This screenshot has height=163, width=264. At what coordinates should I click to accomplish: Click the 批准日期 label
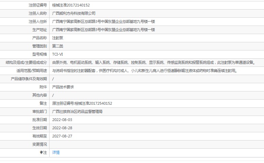[x=40, y=120]
